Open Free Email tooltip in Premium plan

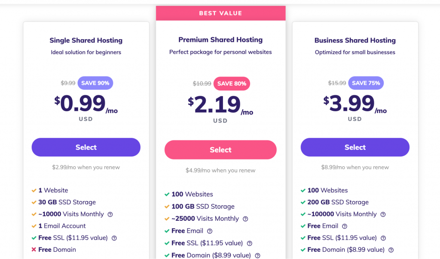(x=210, y=231)
